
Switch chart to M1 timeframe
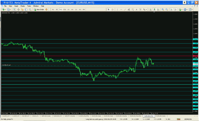click(x=53, y=10)
